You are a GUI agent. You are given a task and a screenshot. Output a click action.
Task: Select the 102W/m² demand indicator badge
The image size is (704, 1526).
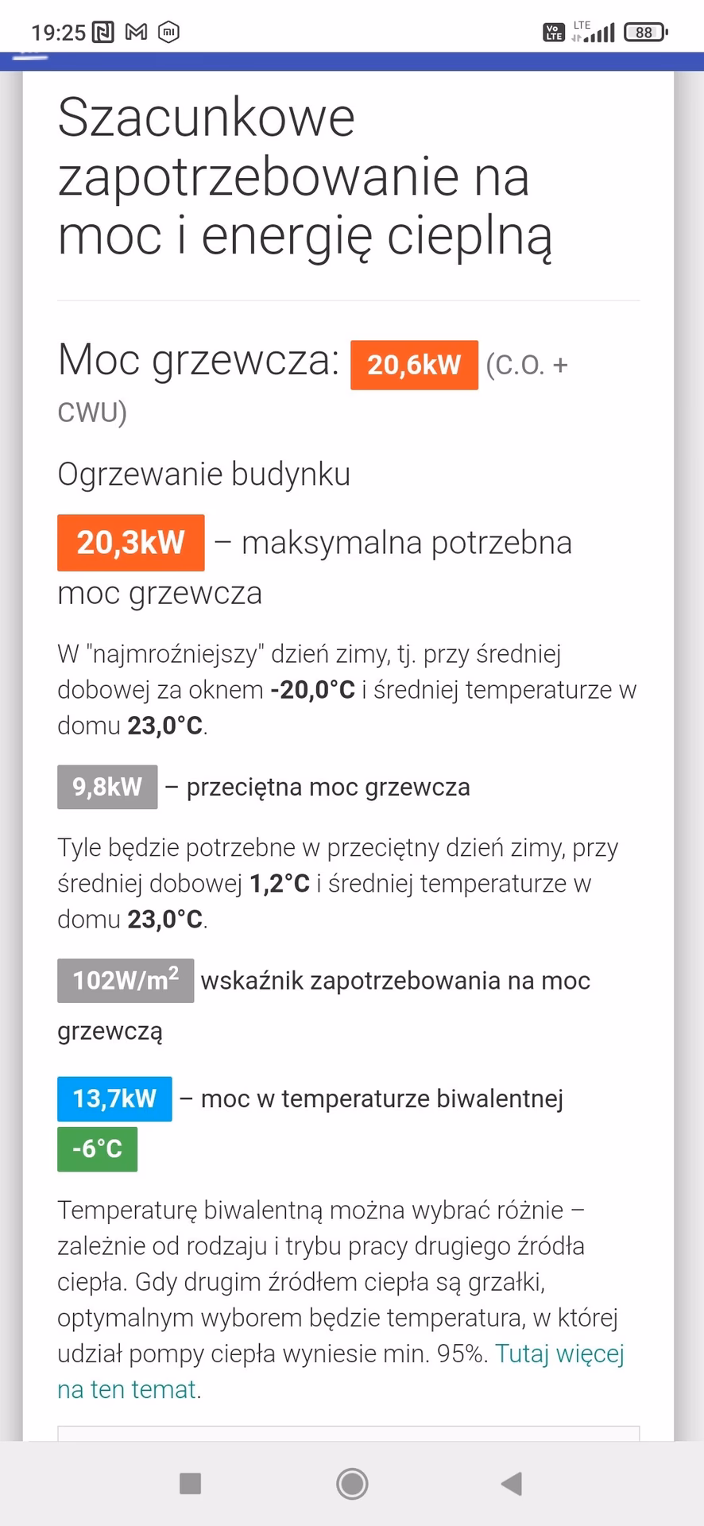(x=125, y=981)
